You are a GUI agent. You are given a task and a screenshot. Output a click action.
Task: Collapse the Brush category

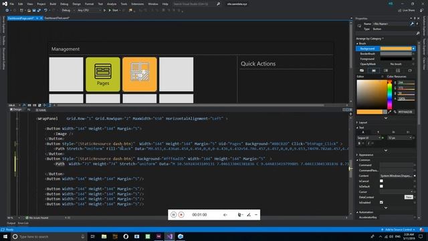tap(357, 44)
